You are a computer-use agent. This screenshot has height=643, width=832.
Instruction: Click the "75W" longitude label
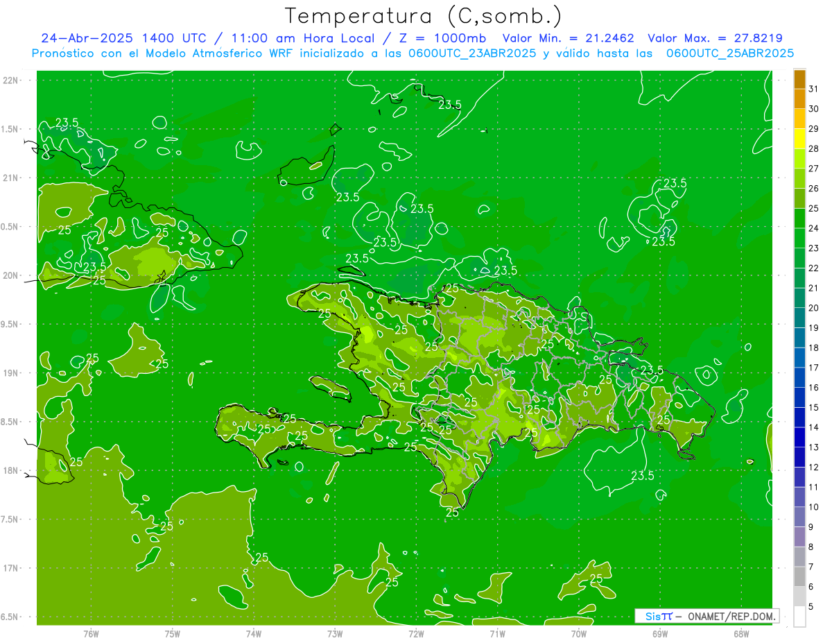point(173,633)
